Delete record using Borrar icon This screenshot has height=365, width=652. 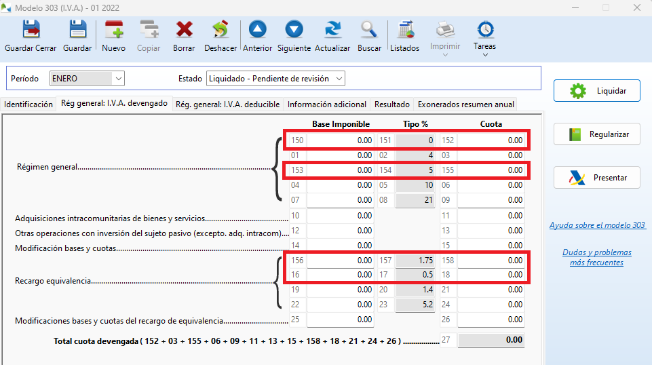(184, 31)
